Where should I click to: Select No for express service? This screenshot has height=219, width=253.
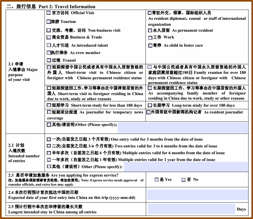183,180
